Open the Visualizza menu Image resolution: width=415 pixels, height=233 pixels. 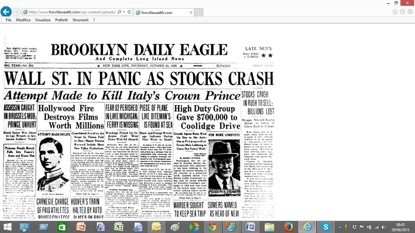(43, 20)
